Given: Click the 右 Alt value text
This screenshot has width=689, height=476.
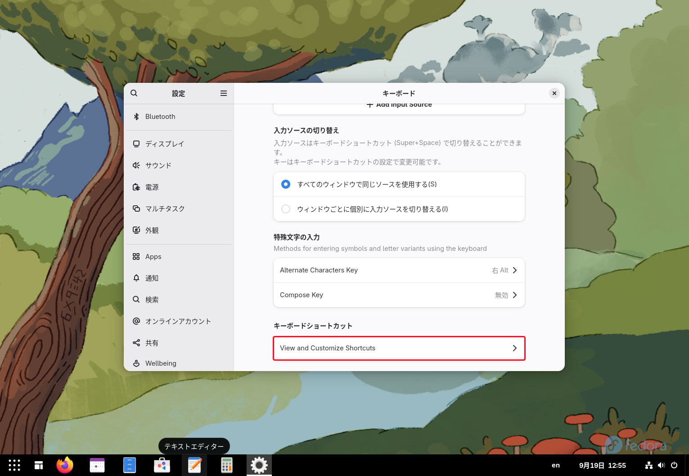Looking at the screenshot, I should (x=500, y=270).
